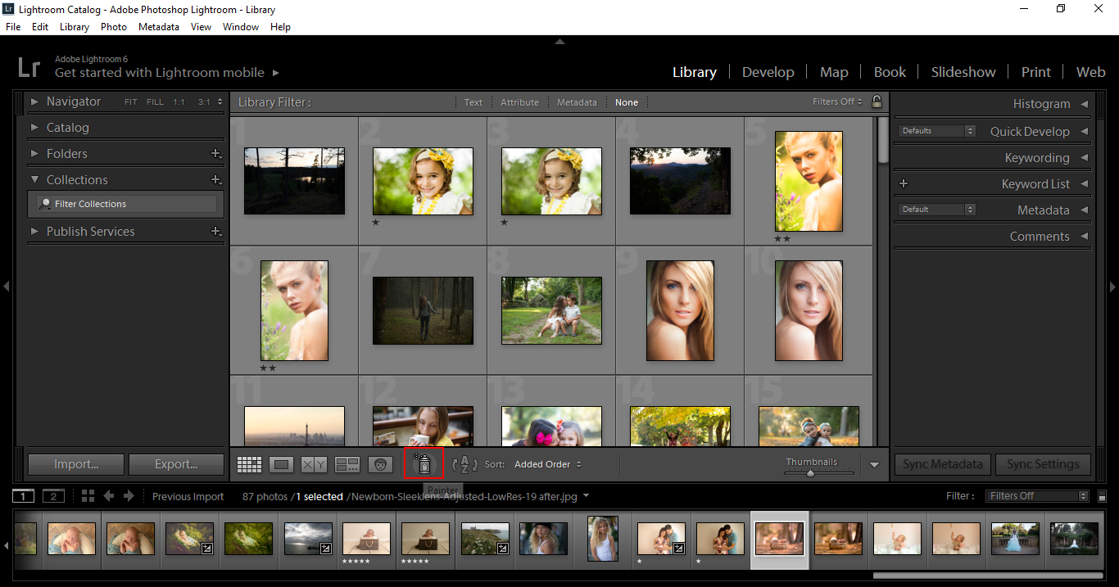Image resolution: width=1119 pixels, height=587 pixels.
Task: Go back using the filmstrip left arrow
Action: pyautogui.click(x=109, y=496)
